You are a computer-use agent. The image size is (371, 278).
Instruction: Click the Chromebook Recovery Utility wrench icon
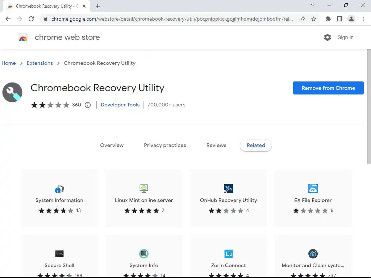(12, 92)
